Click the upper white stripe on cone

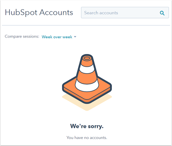(87, 69)
